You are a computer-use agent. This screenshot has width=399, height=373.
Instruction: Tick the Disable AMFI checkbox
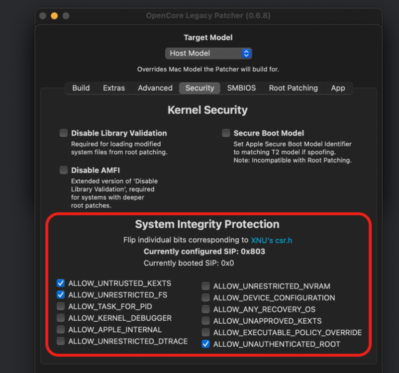(64, 170)
